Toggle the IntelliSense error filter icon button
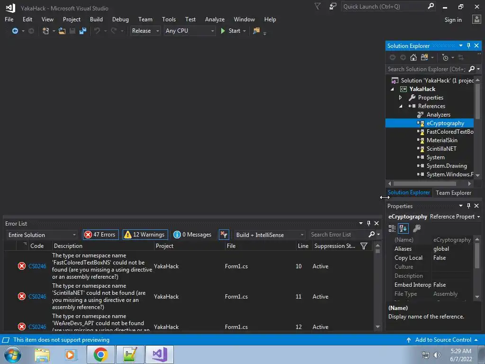The width and height of the screenshot is (485, 364). pos(224,235)
